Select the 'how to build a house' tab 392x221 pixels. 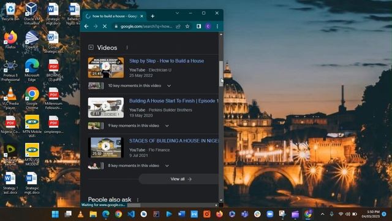(115, 16)
